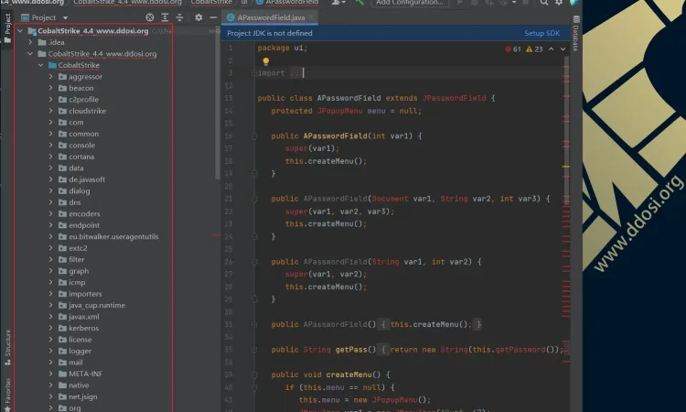Expand the beacon folder
Screen dimensions: 686x412
50,88
